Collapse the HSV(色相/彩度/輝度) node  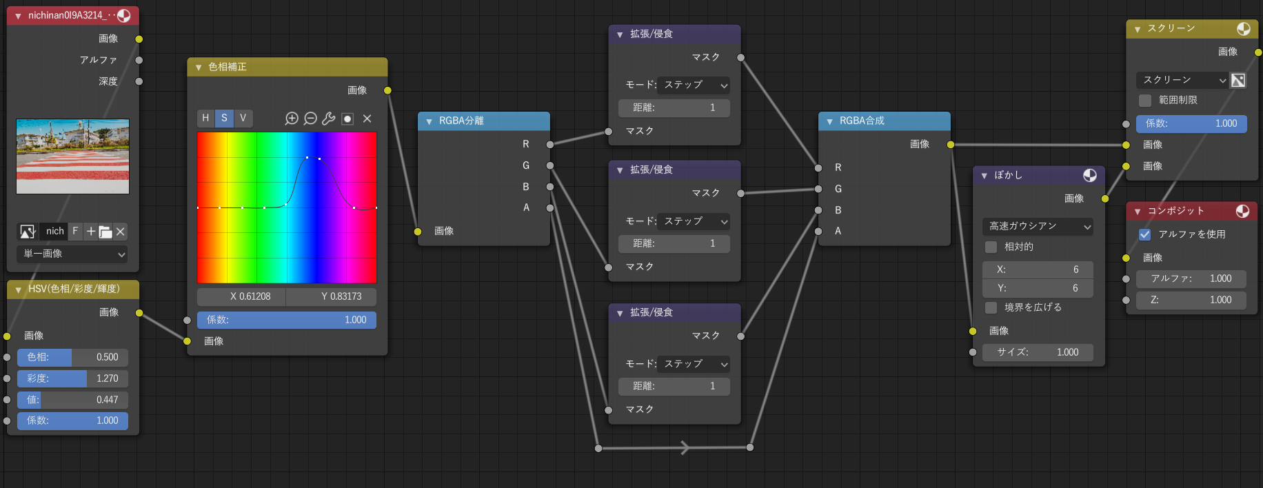(x=18, y=289)
